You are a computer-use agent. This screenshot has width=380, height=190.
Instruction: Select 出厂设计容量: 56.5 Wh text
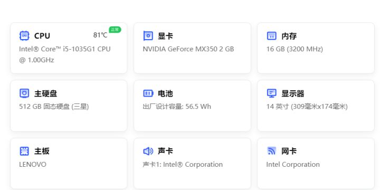(177, 107)
